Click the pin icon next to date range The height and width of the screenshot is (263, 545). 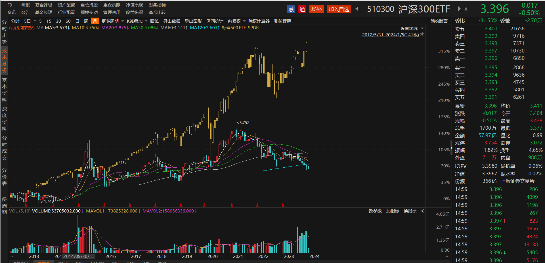pos(422,34)
